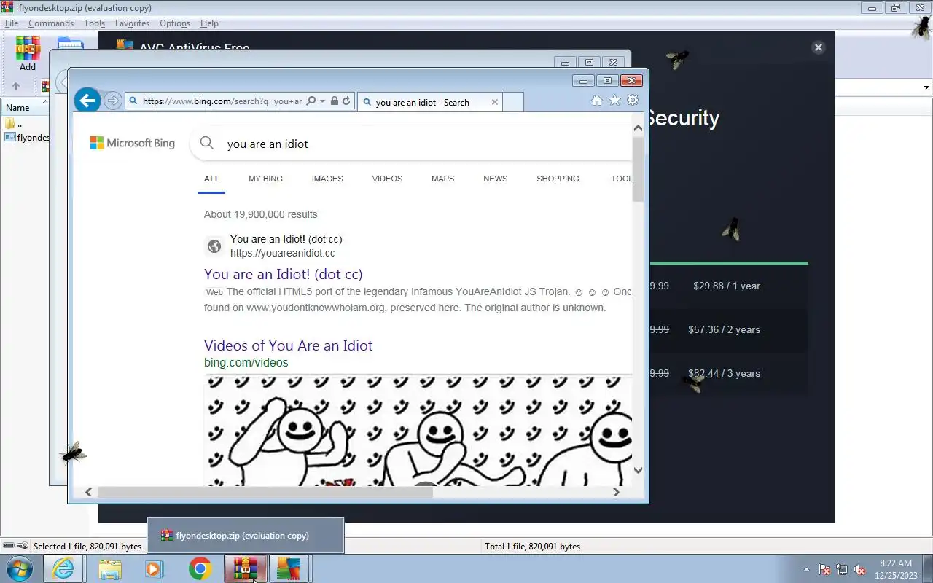This screenshot has width=933, height=583.
Task: Open the dancing smiley video thumbnail
Action: 418,430
